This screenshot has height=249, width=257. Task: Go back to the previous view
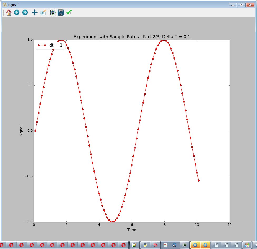17,12
